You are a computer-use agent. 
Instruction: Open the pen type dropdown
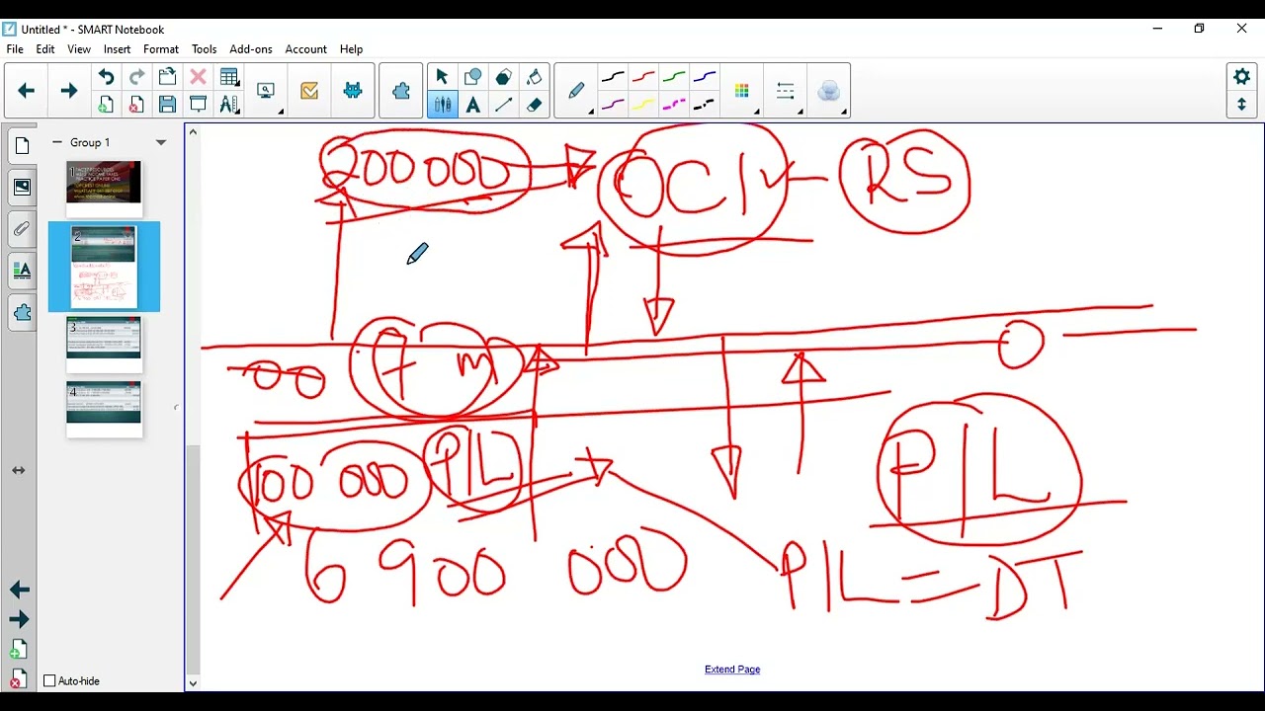[x=577, y=91]
